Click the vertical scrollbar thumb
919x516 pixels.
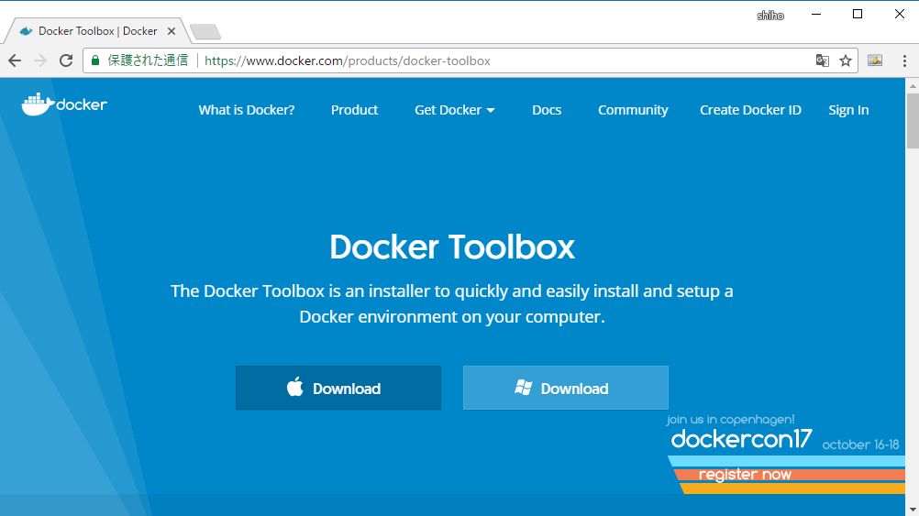913,121
